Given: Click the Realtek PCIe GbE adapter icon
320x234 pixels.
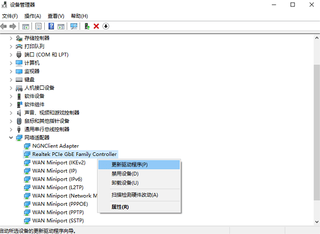Looking at the screenshot, I should [28, 154].
